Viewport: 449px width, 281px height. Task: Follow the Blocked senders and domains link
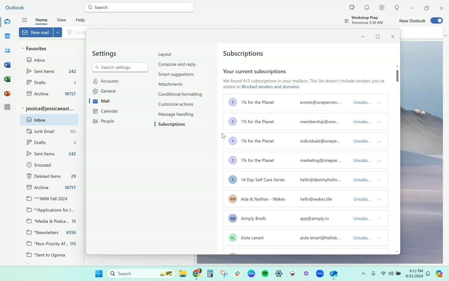click(270, 87)
